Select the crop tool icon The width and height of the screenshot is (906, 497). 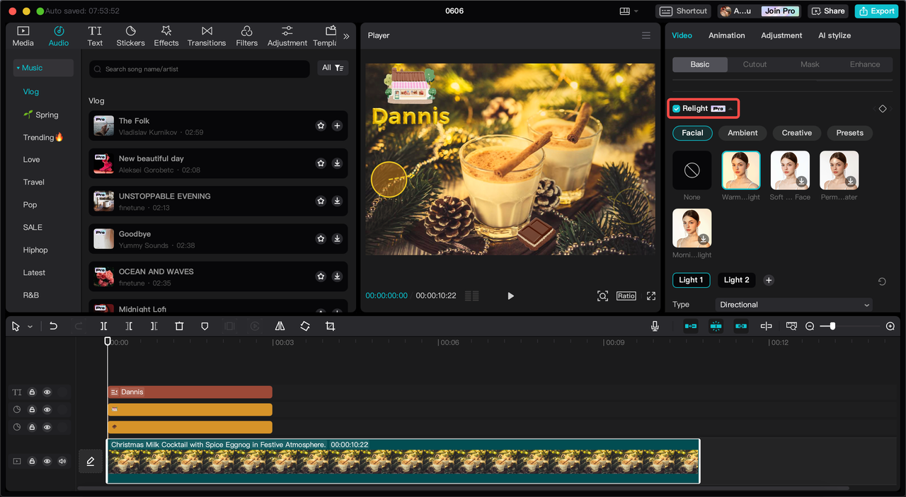click(330, 326)
